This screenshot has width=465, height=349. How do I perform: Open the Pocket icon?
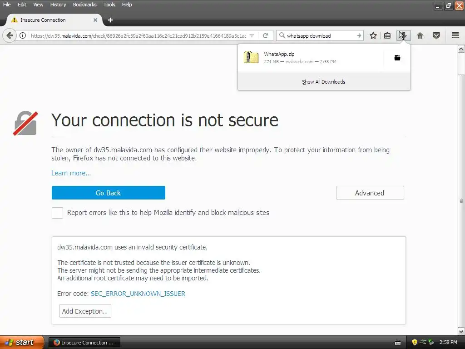coord(436,35)
